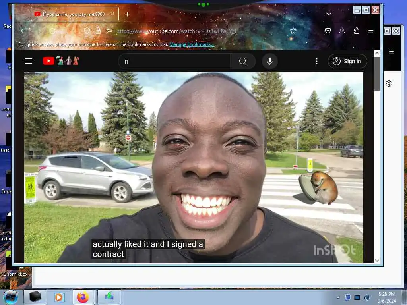This screenshot has width=407, height=305.
Task: Focus the YouTube search field
Action: click(x=174, y=61)
